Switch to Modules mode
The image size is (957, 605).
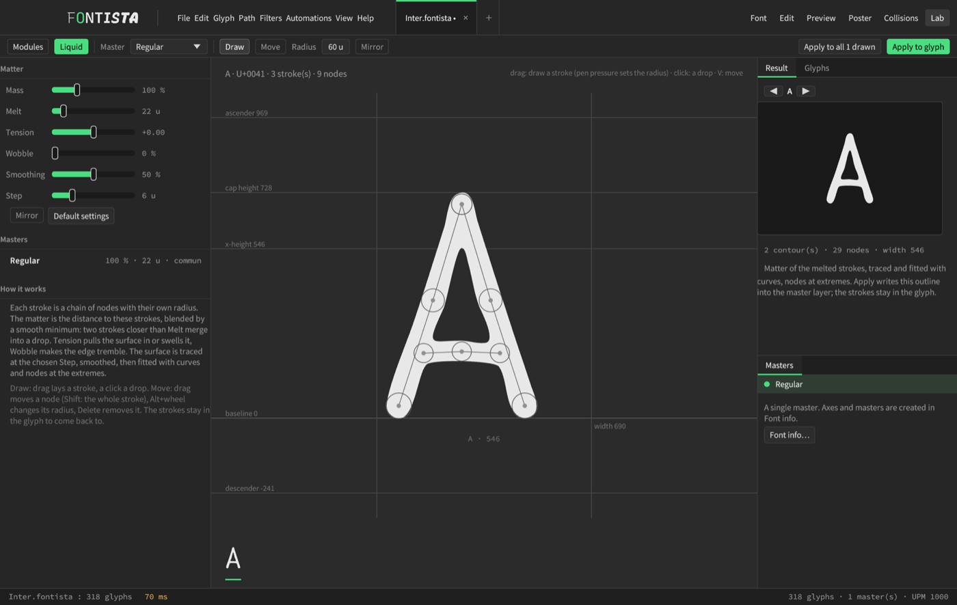[x=28, y=46]
